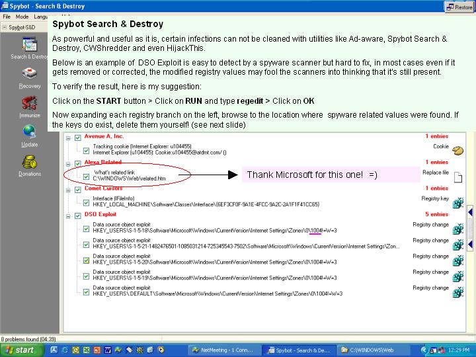Click '8 problems found' status bar text

pos(28,339)
